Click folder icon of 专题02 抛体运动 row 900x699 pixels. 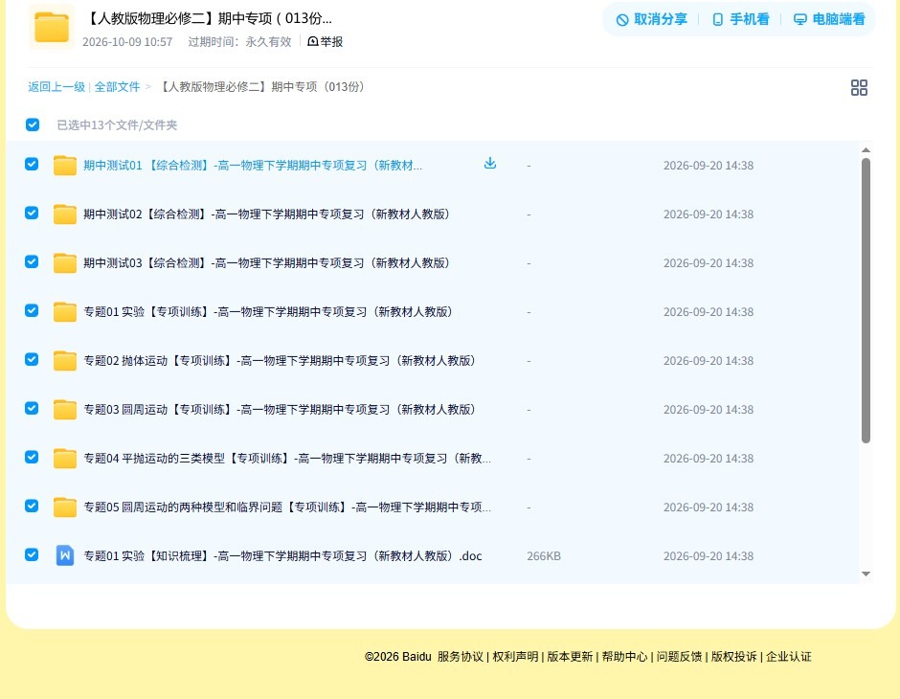(x=65, y=360)
